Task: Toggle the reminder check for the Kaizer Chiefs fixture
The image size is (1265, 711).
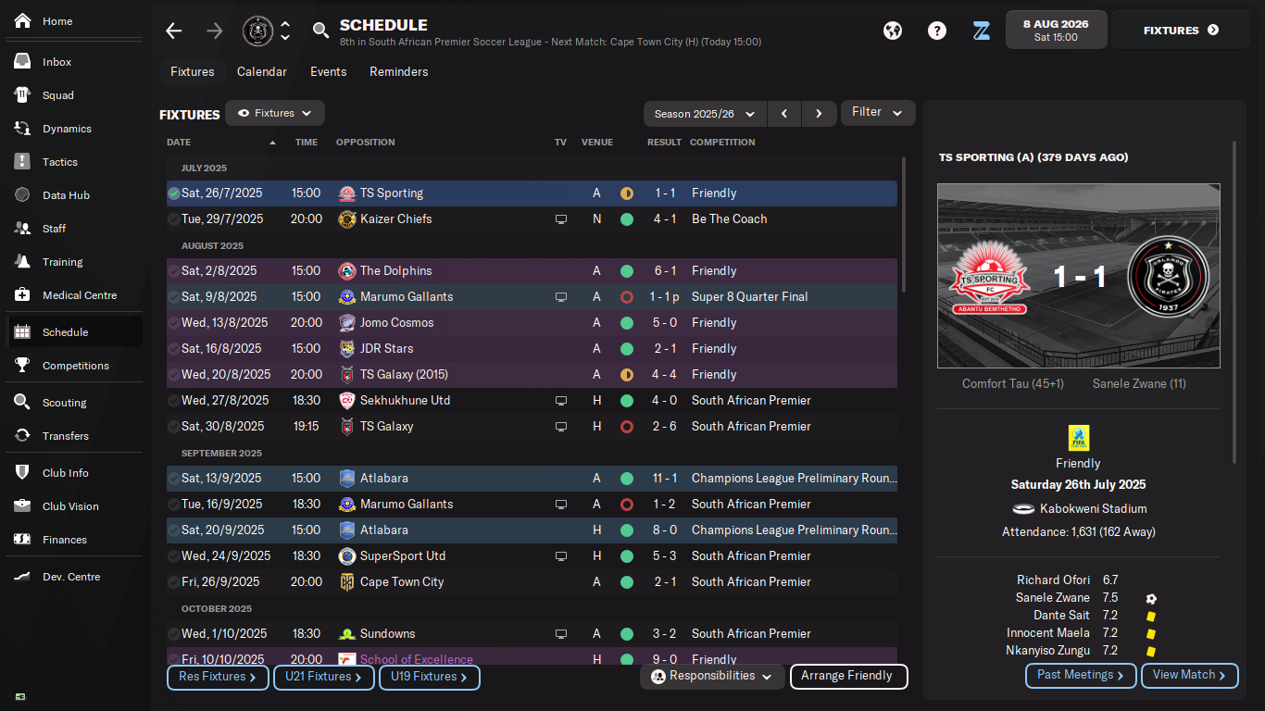Action: (174, 219)
